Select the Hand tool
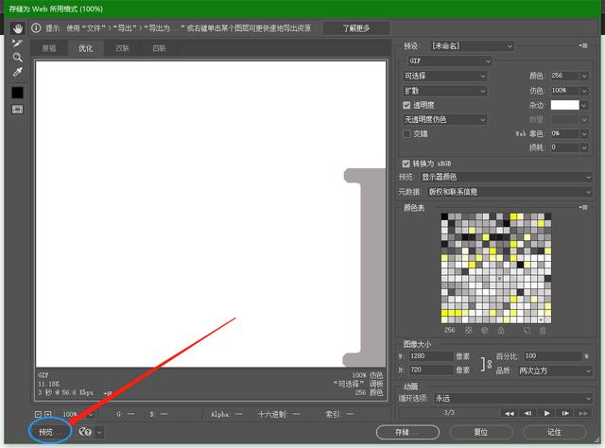Viewport: 605px width, 448px height. click(17, 28)
